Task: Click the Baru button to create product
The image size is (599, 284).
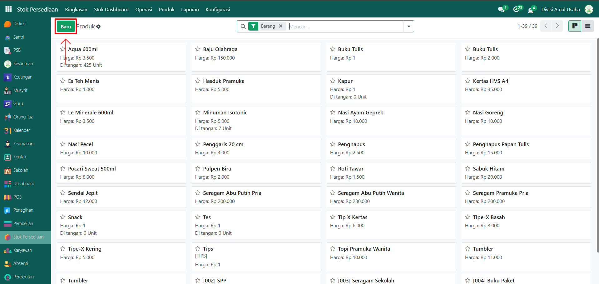Action: (x=66, y=27)
